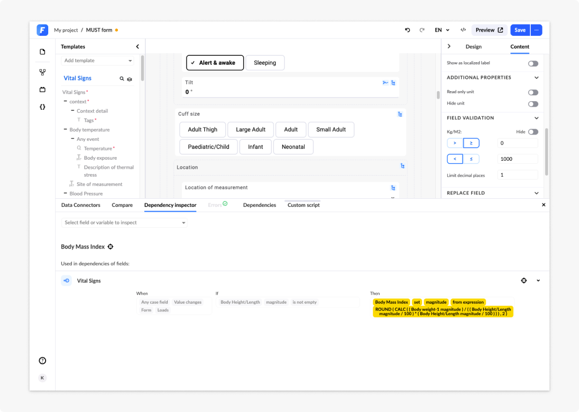This screenshot has height=412, width=579.
Task: Open the more options ellipsis button
Action: (537, 30)
